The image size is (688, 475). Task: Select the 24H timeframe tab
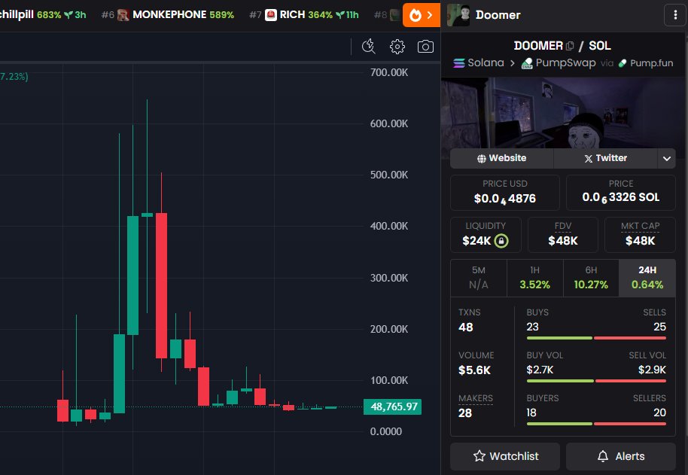tap(647, 278)
